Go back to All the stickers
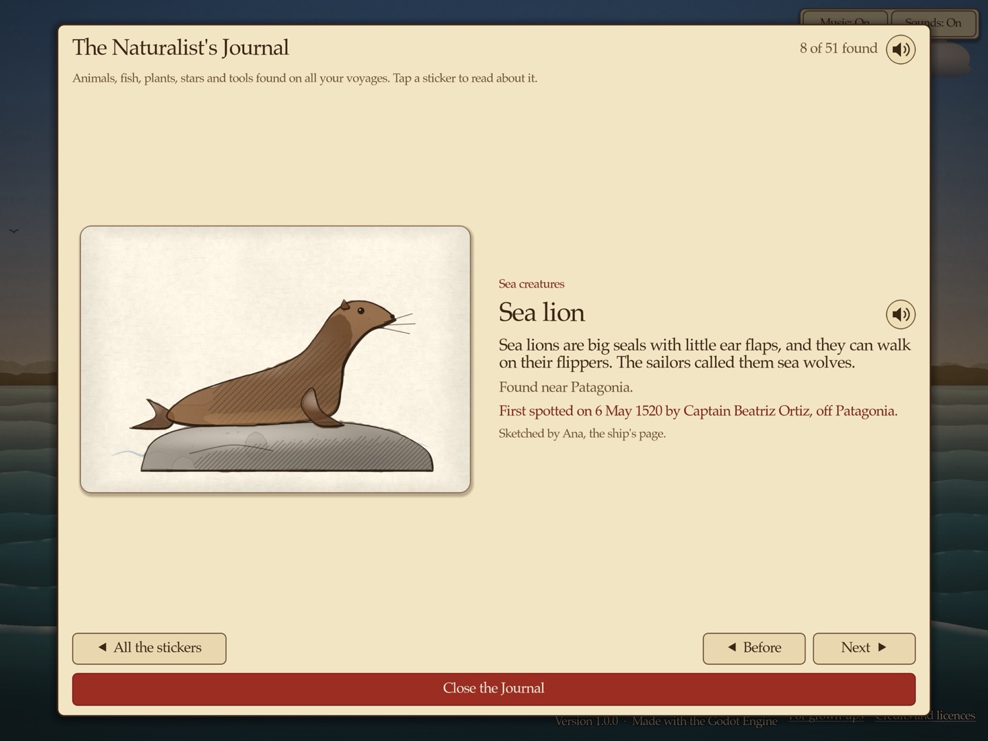988x741 pixels. tap(149, 648)
